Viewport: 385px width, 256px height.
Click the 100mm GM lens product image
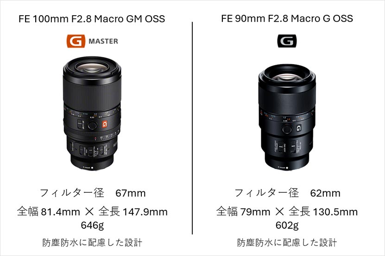click(92, 113)
